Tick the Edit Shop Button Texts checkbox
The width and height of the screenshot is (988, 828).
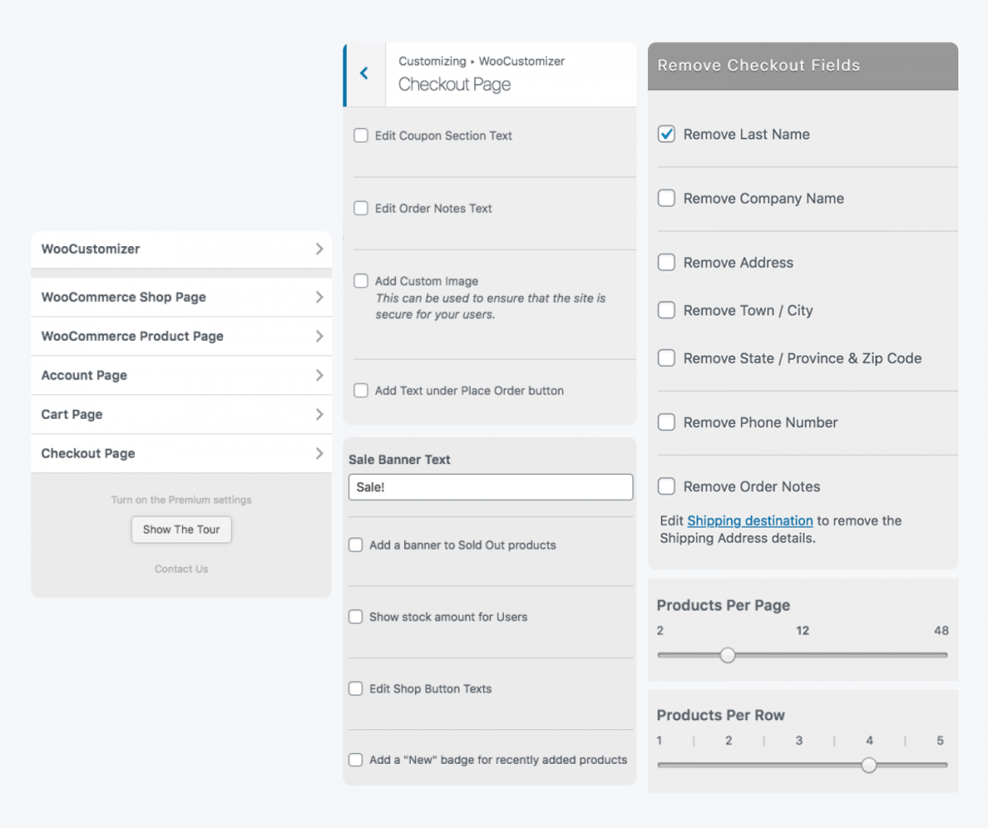pos(356,689)
